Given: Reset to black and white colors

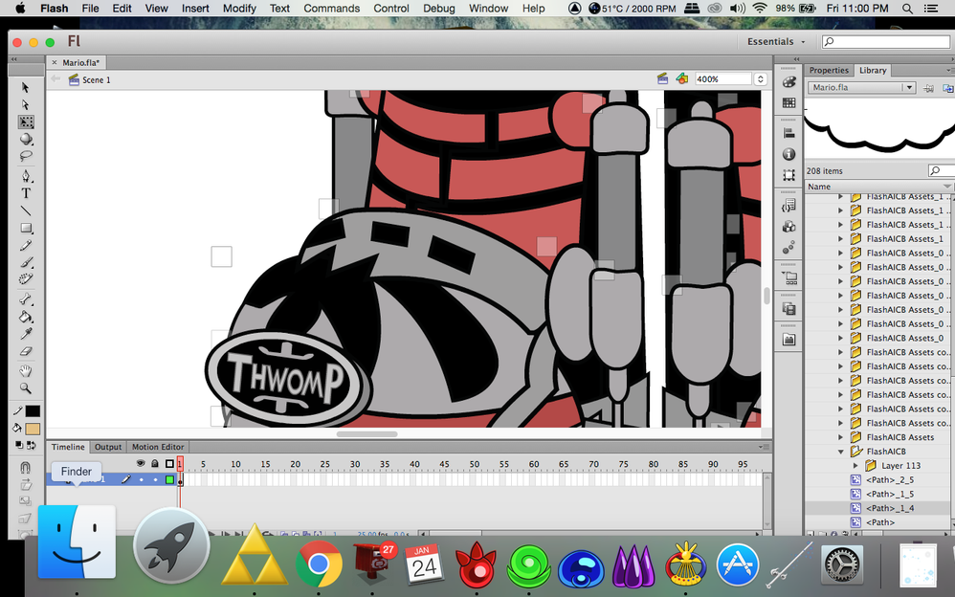Looking at the screenshot, I should pos(19,445).
